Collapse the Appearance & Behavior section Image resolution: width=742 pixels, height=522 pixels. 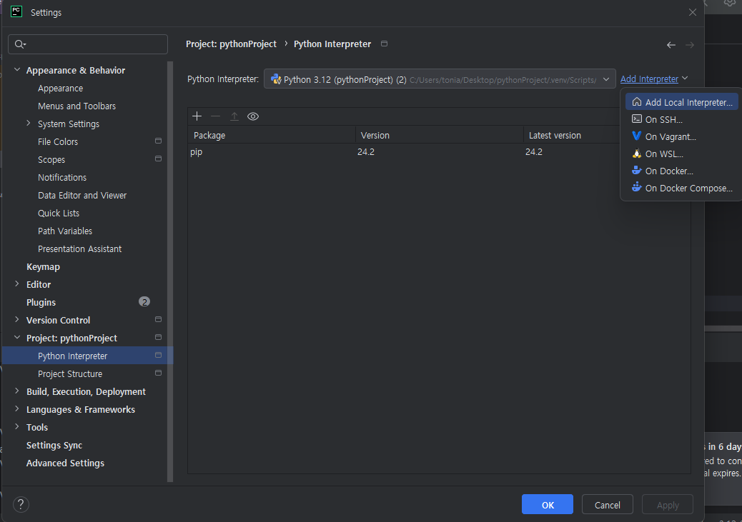(x=17, y=70)
